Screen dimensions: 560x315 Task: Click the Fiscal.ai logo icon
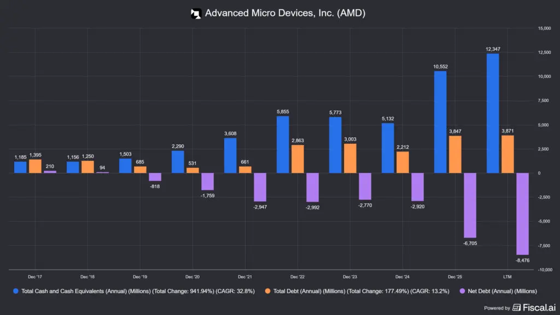[x=516, y=307]
